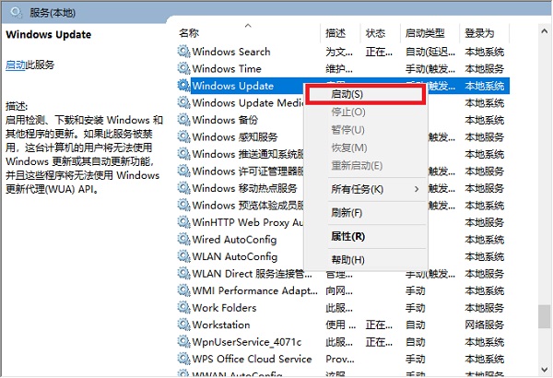Click the Workstation service gear icon

pos(183,325)
